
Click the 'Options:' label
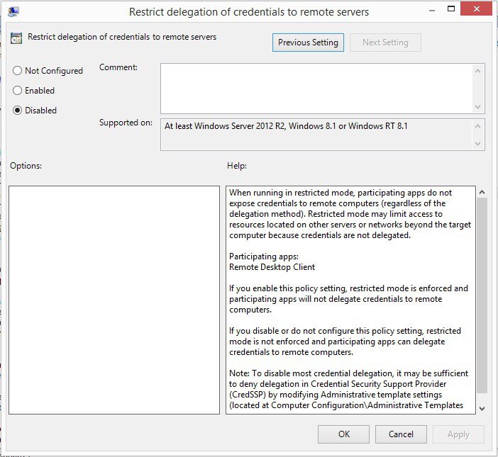click(26, 166)
